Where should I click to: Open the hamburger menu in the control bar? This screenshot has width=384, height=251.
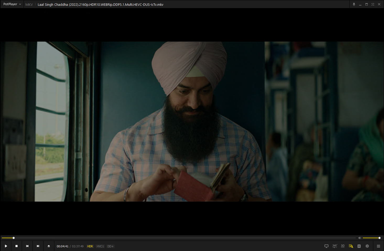(378, 246)
